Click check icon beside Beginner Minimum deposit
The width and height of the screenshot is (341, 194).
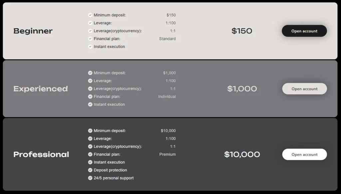[90, 15]
